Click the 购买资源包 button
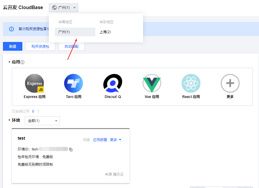Image resolution: width=259 pixels, height=188 pixels. [x=40, y=46]
